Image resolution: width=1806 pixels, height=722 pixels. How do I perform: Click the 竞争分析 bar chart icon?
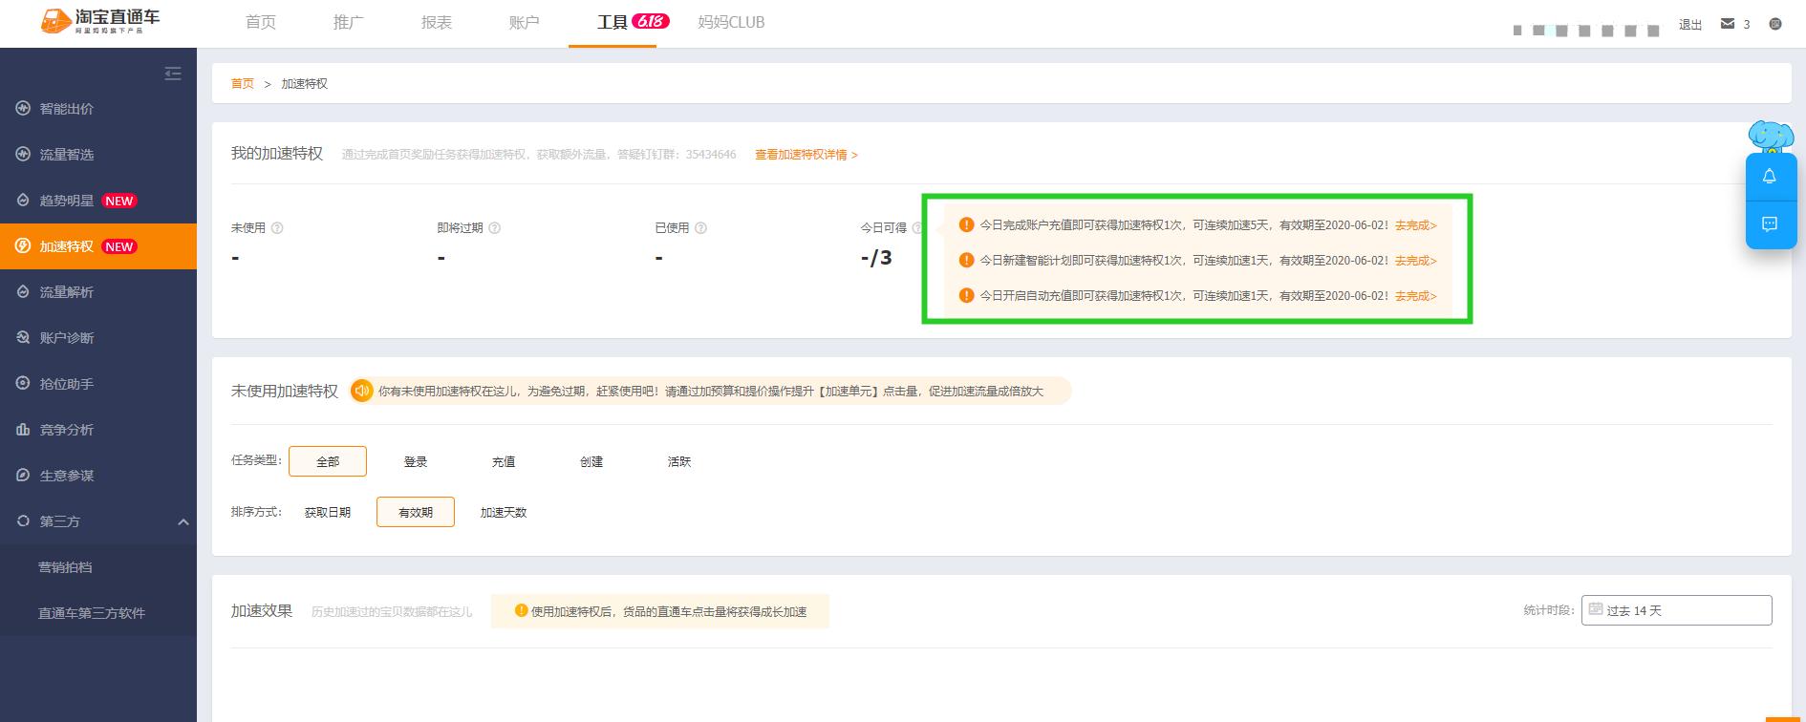(23, 430)
